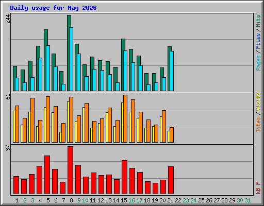Select day 9 on the x-axis
This screenshot has height=206, width=264.
(79, 200)
